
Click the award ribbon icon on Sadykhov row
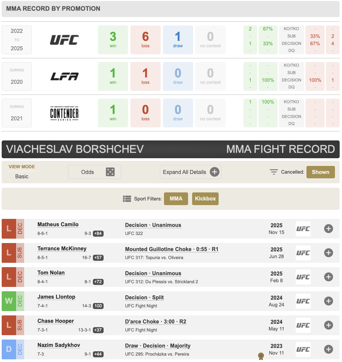tap(261, 356)
